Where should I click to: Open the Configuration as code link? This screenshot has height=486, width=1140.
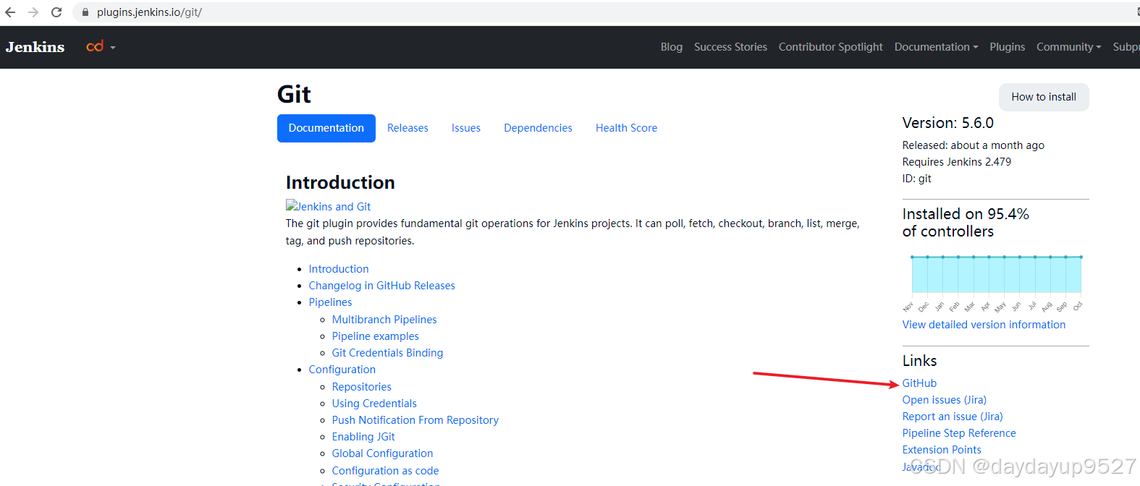coord(385,471)
